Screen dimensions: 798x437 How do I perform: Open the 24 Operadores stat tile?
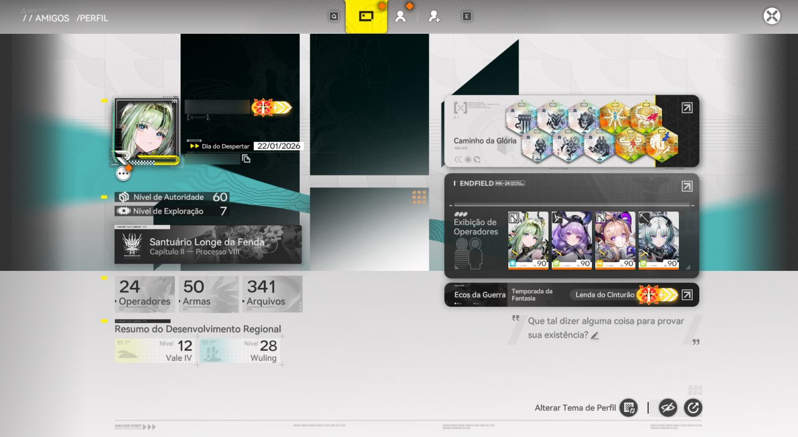click(x=145, y=294)
